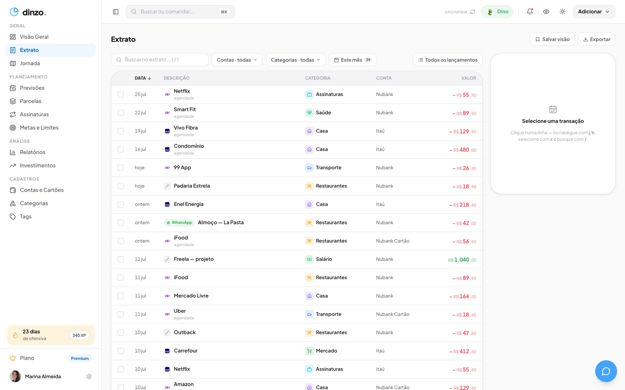Switch theme with the sun icon
Viewport: 625px width, 390px height.
pyautogui.click(x=562, y=12)
